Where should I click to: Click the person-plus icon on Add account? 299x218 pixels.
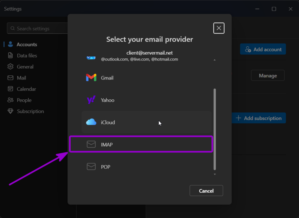point(248,49)
